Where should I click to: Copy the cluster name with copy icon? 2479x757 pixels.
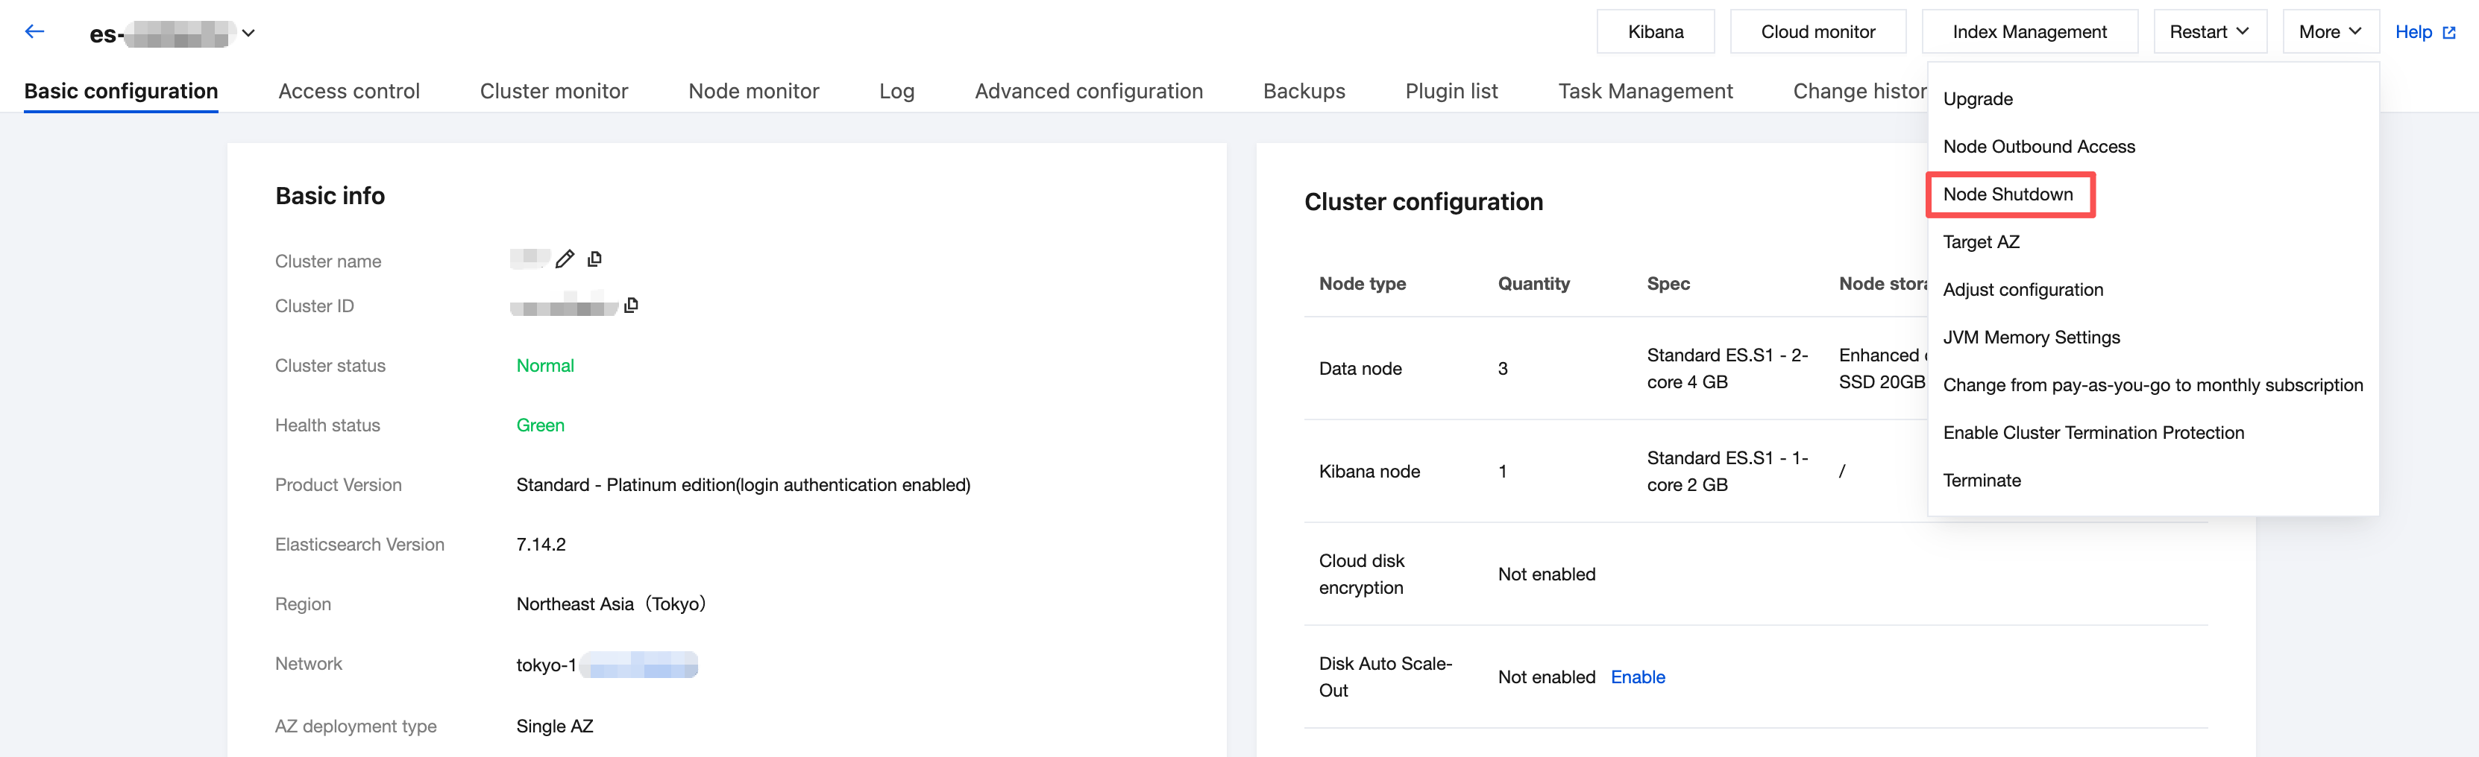(594, 259)
